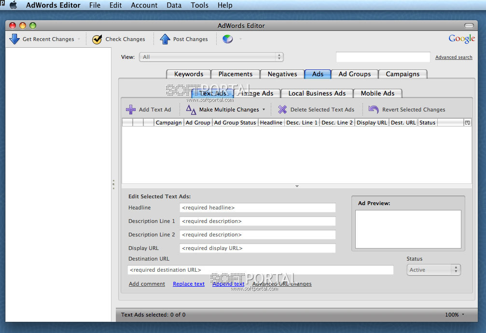This screenshot has width=486, height=333.
Task: Select the Text Ads sub-tab
Action: (213, 93)
